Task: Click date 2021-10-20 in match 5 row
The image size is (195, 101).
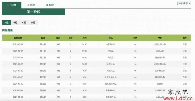Action: (x=18, y=71)
